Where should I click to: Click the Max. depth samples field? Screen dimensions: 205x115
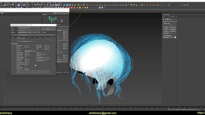click(x=47, y=57)
